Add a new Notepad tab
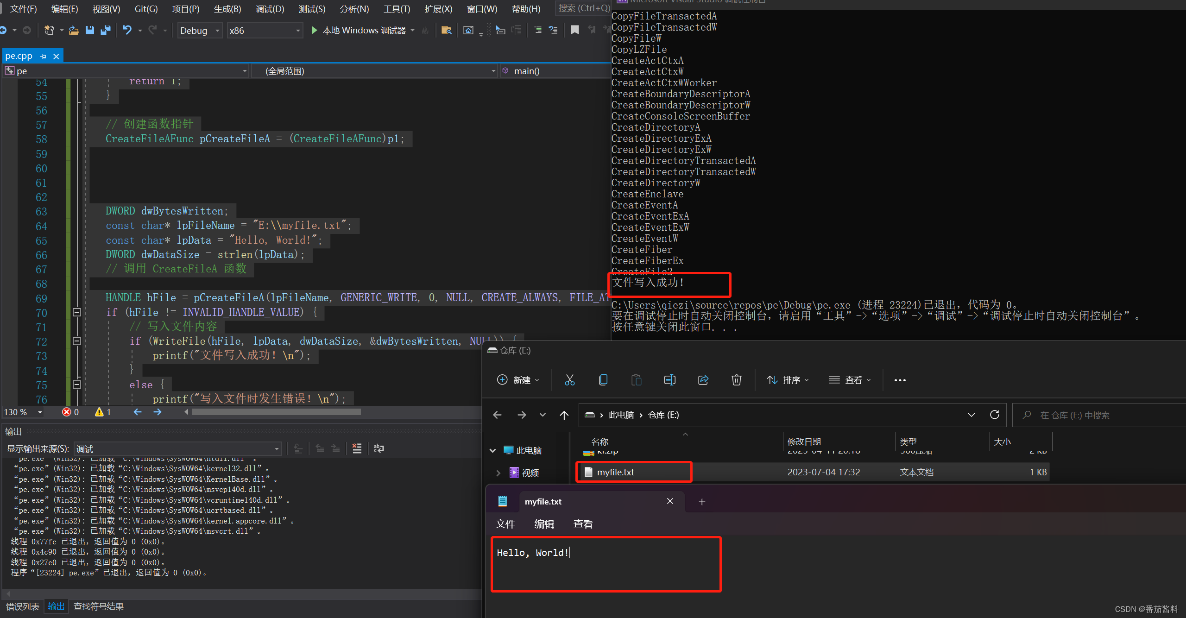This screenshot has height=618, width=1186. (x=702, y=502)
